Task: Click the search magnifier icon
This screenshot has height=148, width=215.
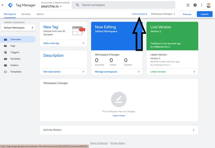Action: (x=77, y=5)
